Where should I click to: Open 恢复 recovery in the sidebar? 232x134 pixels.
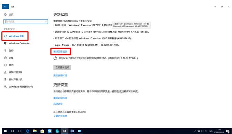9,58
